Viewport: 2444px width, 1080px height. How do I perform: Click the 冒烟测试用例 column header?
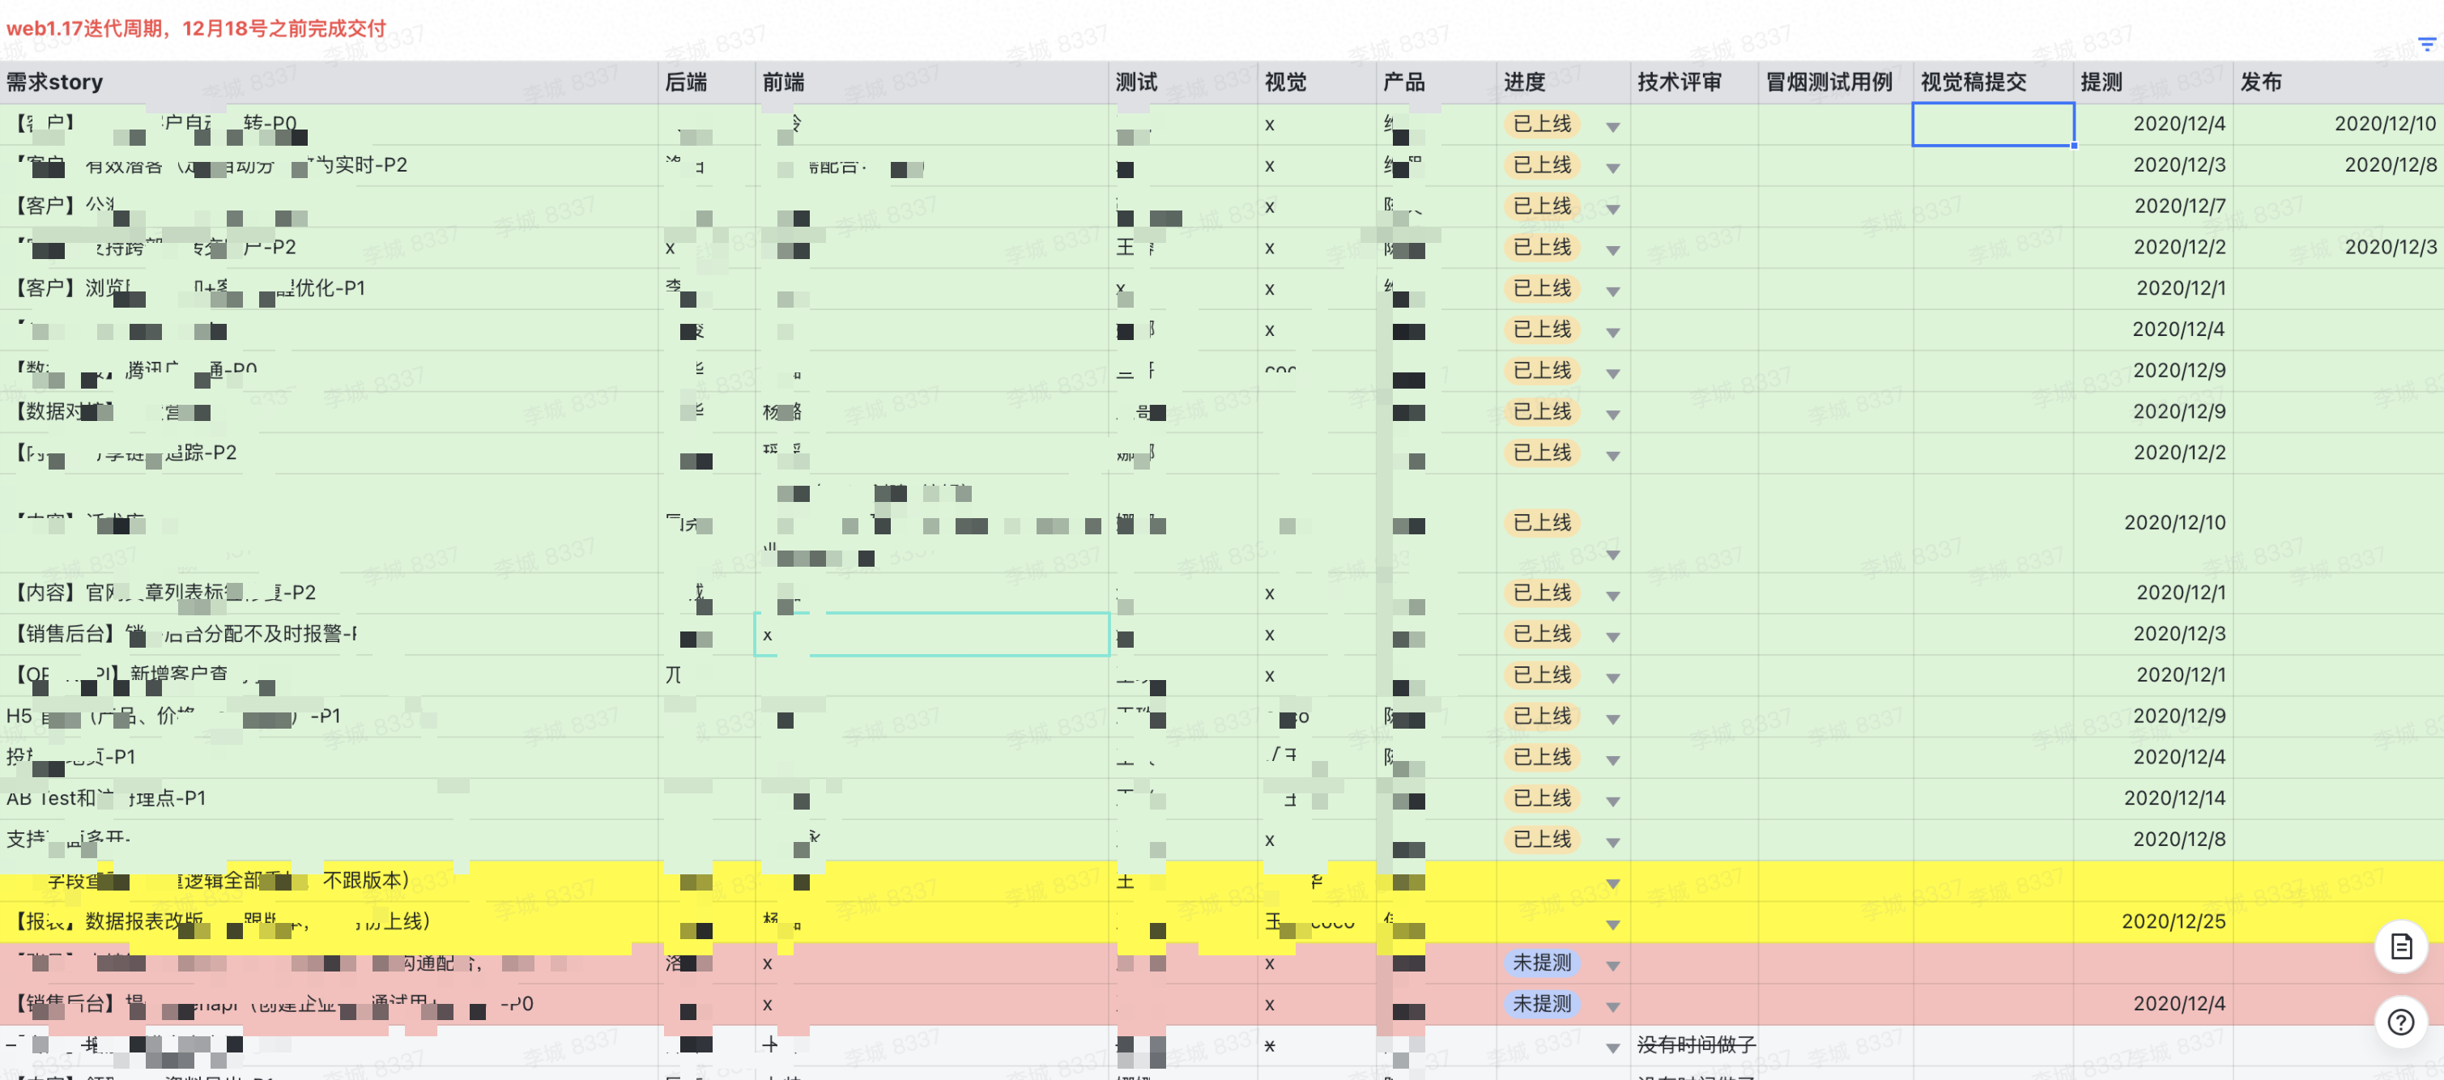[x=1829, y=83]
